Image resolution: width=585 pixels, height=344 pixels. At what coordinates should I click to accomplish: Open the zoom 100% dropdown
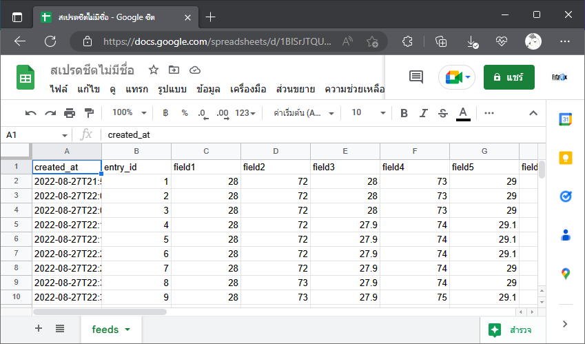129,112
